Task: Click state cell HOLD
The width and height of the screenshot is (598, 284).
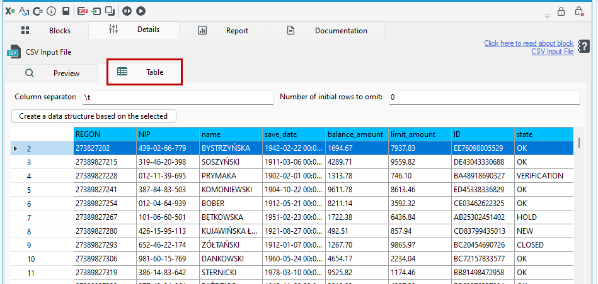Action: coord(543,217)
